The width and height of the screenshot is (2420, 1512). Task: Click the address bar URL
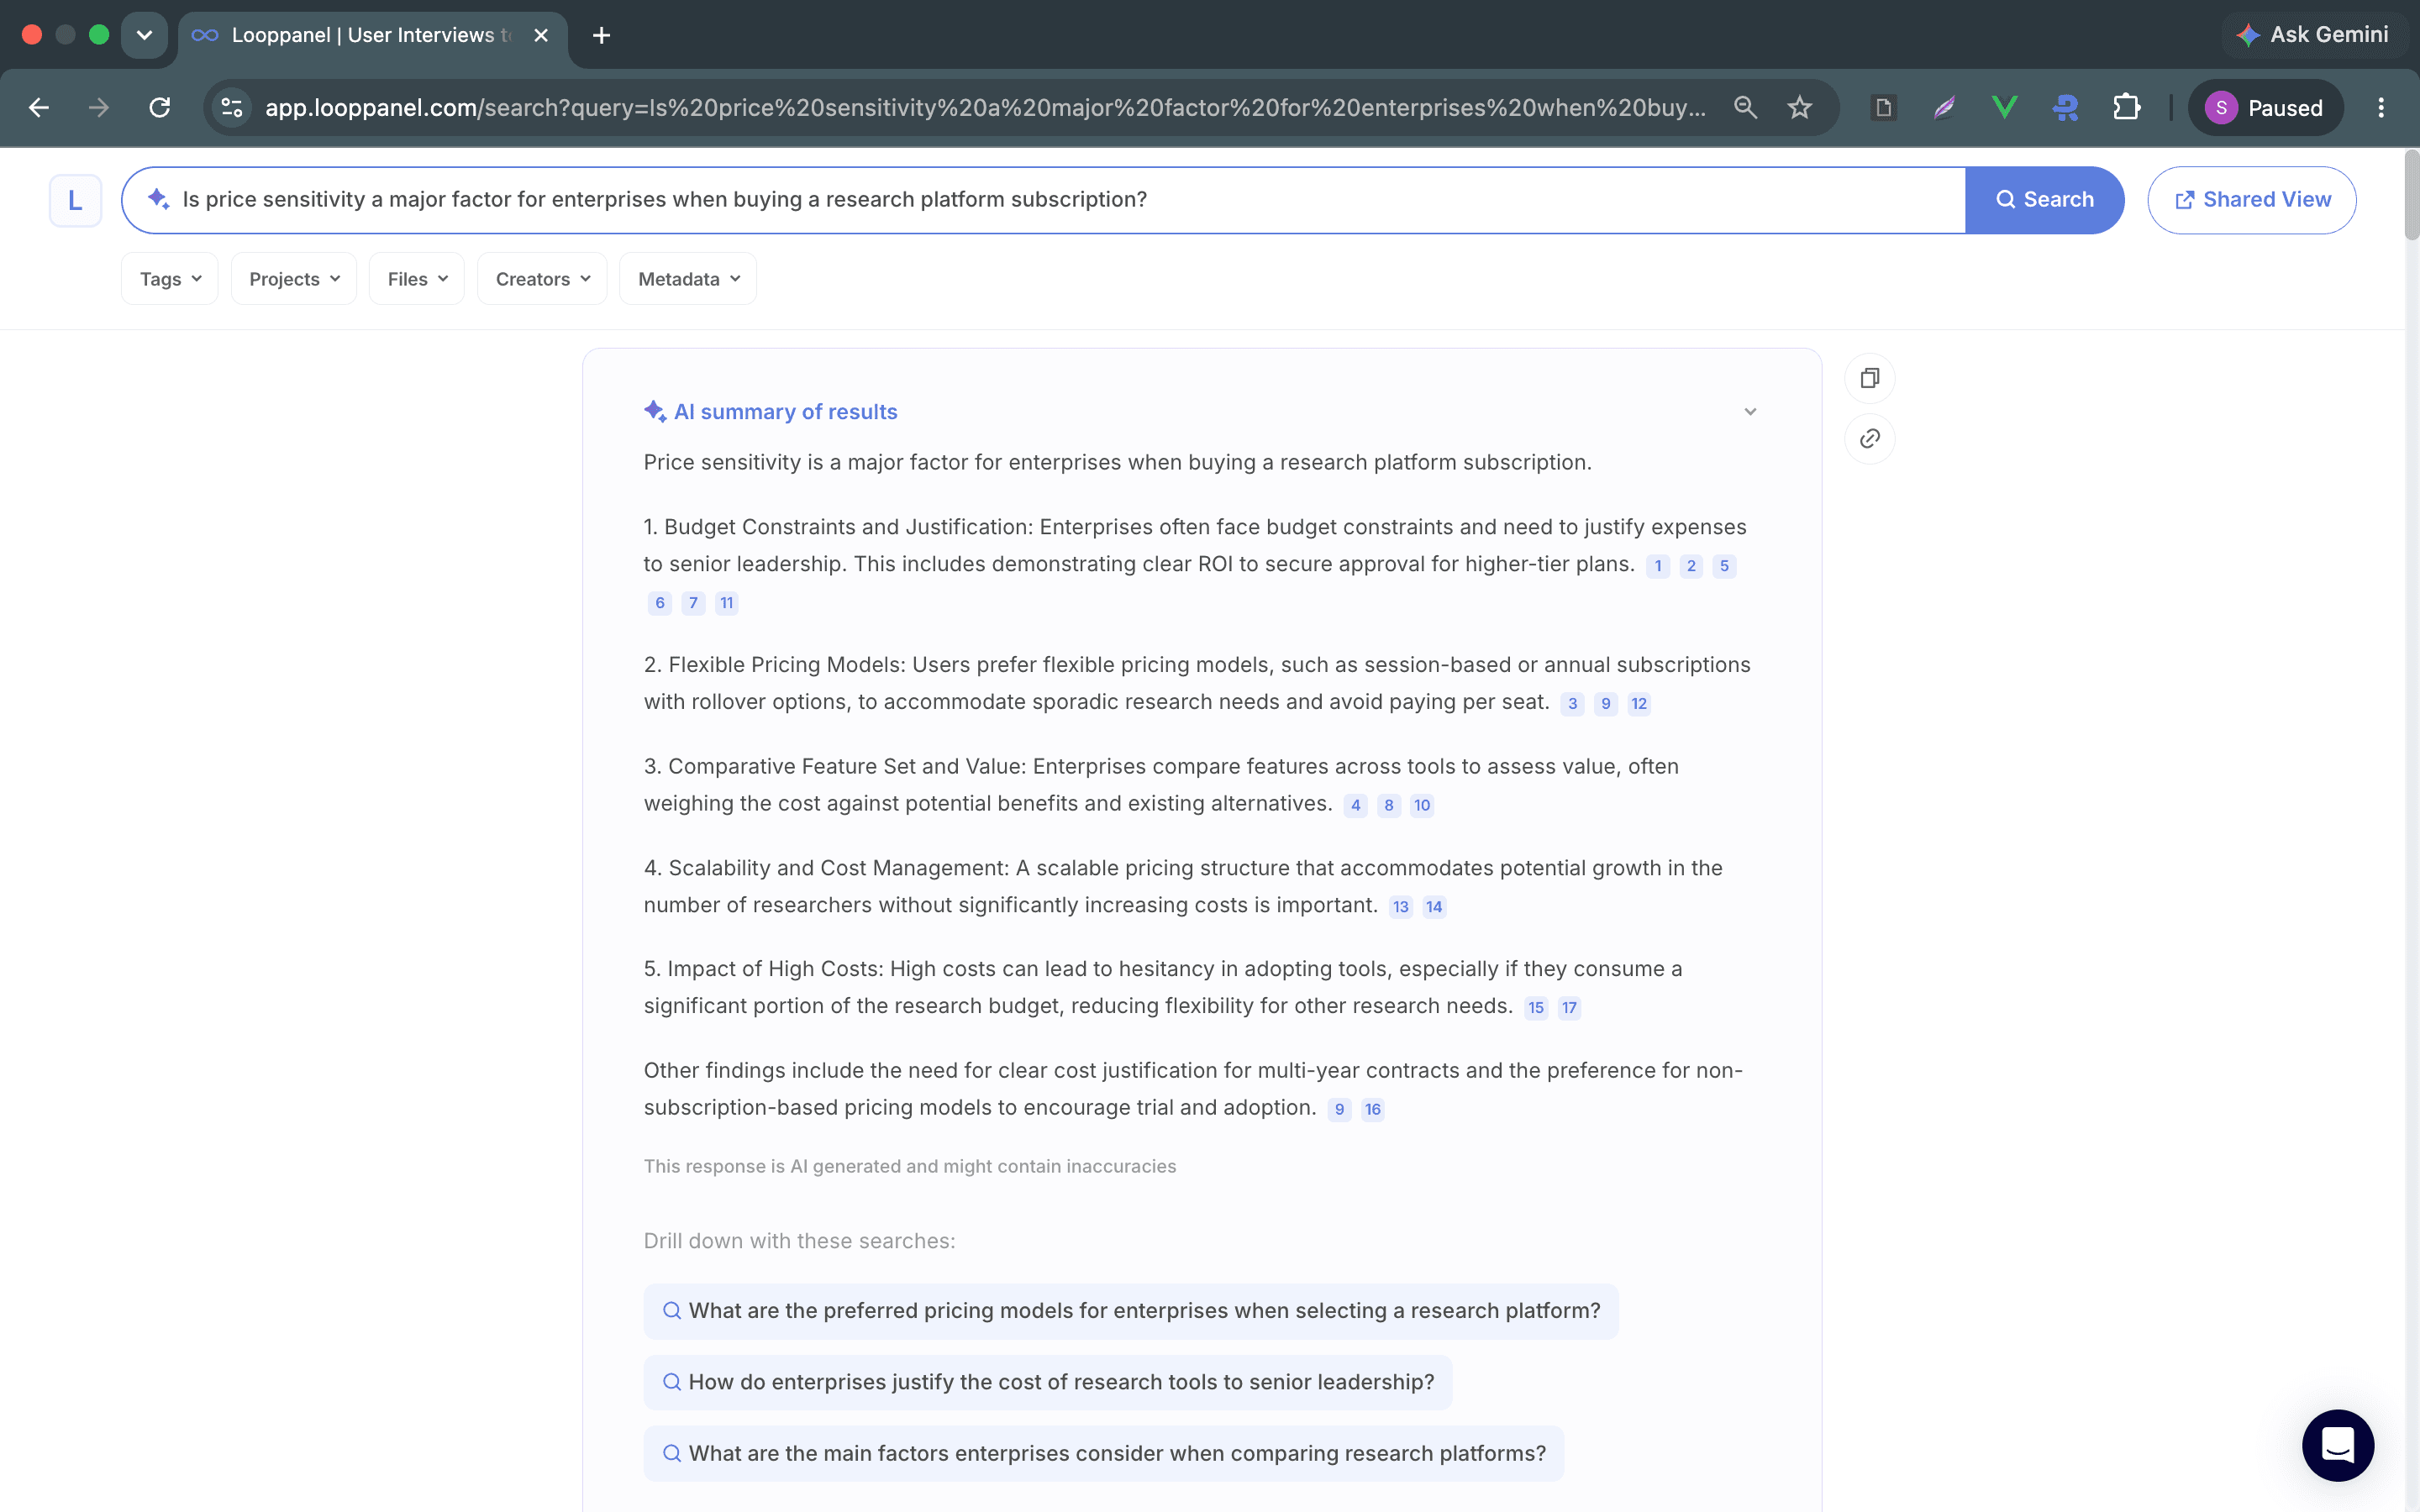pos(985,107)
